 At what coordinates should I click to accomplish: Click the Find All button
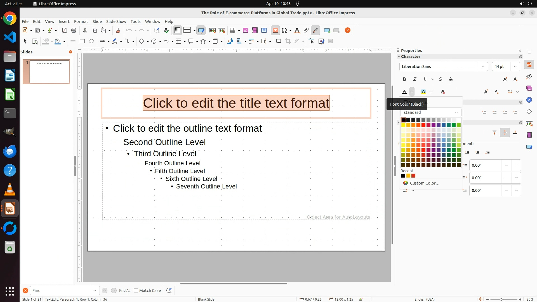(125, 291)
